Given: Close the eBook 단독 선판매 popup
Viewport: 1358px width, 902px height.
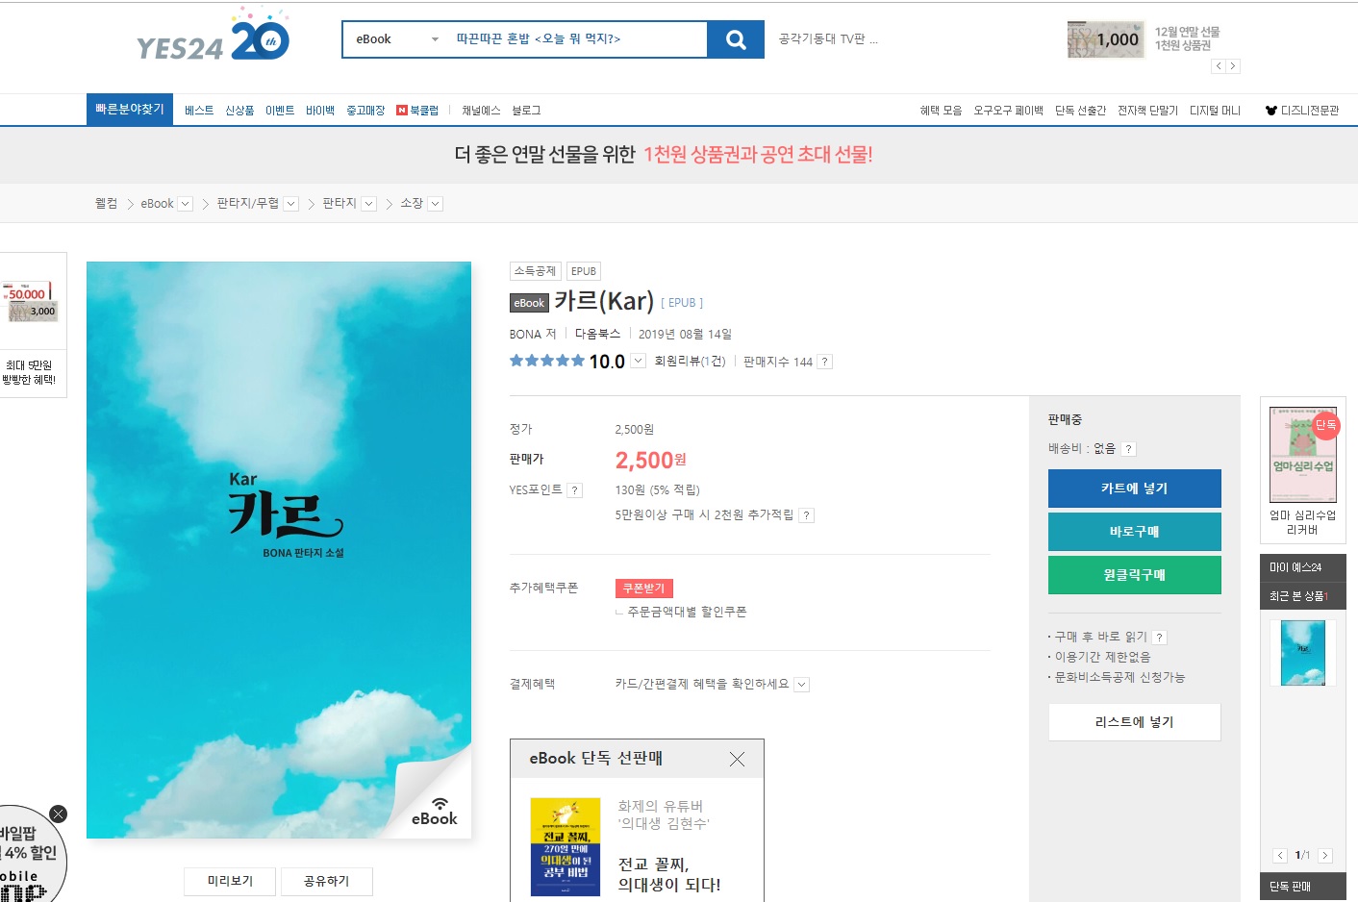Looking at the screenshot, I should (x=737, y=760).
